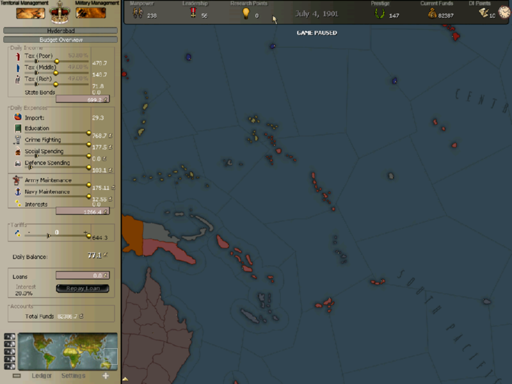
Task: Adjust the Education spending slider handle
Action: tap(88, 133)
